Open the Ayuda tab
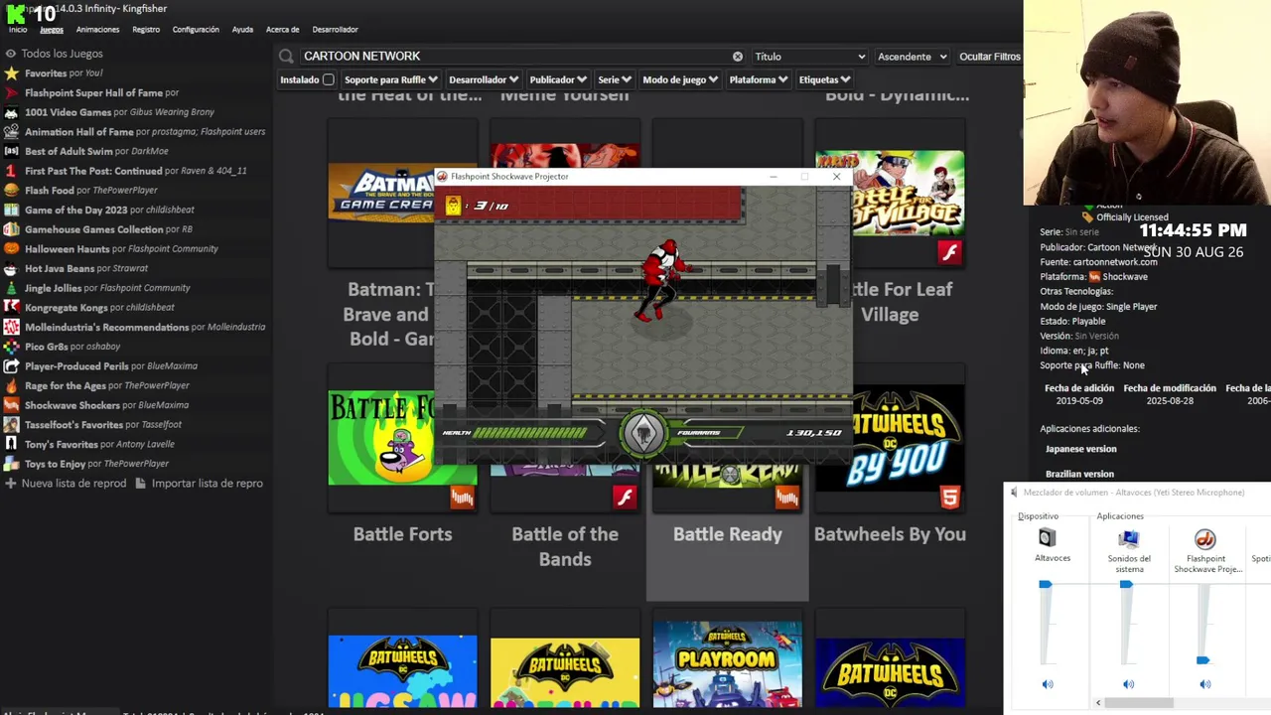The height and width of the screenshot is (715, 1271). click(242, 30)
